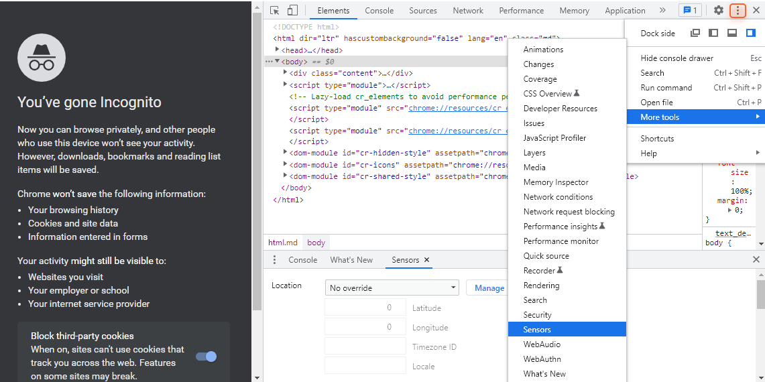Open the Help submenu entry

(696, 153)
